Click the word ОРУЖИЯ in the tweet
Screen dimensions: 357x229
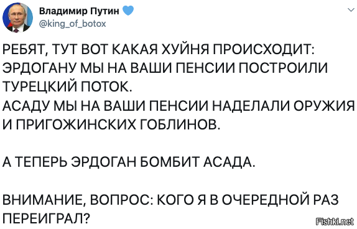tap(324, 106)
